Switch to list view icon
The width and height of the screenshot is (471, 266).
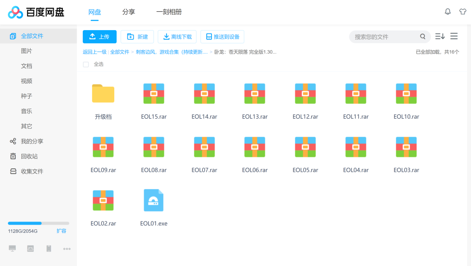454,36
